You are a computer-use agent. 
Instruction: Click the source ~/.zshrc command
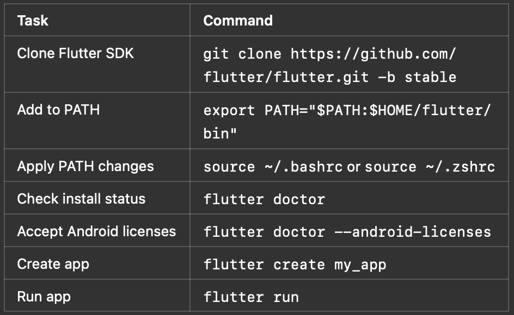click(x=430, y=167)
